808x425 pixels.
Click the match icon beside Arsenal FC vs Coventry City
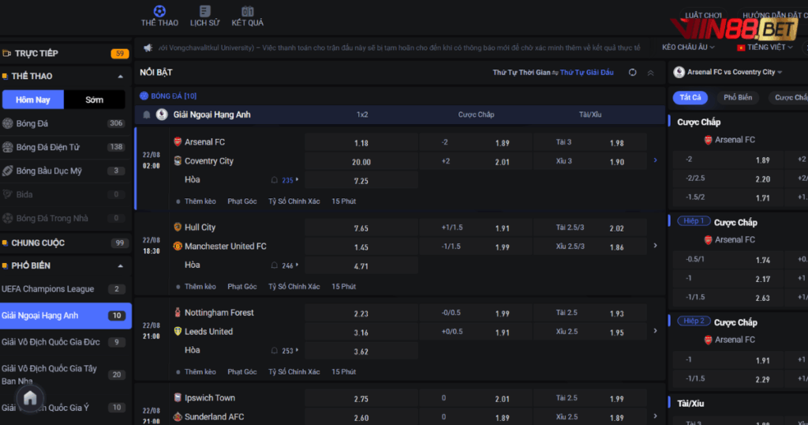679,72
